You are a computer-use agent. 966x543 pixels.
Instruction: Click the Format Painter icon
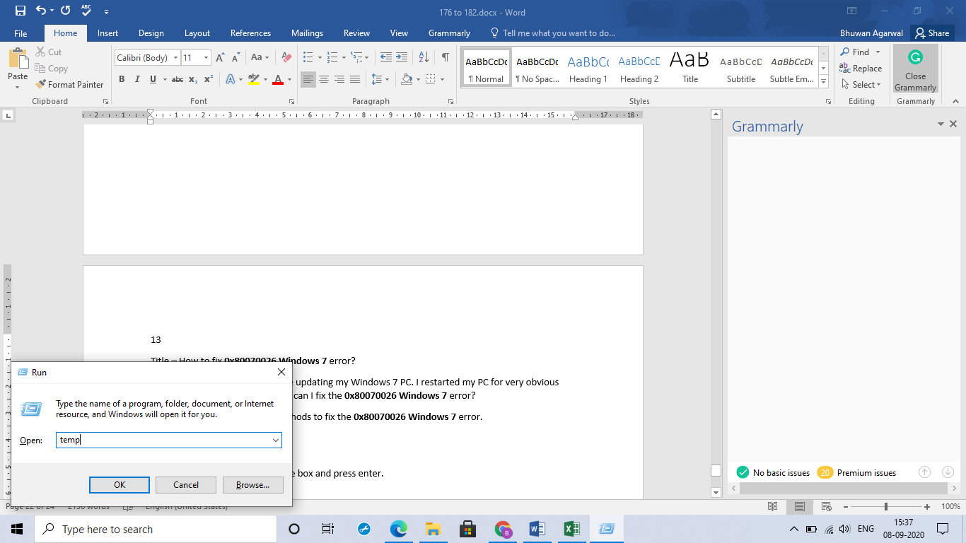pyautogui.click(x=41, y=84)
